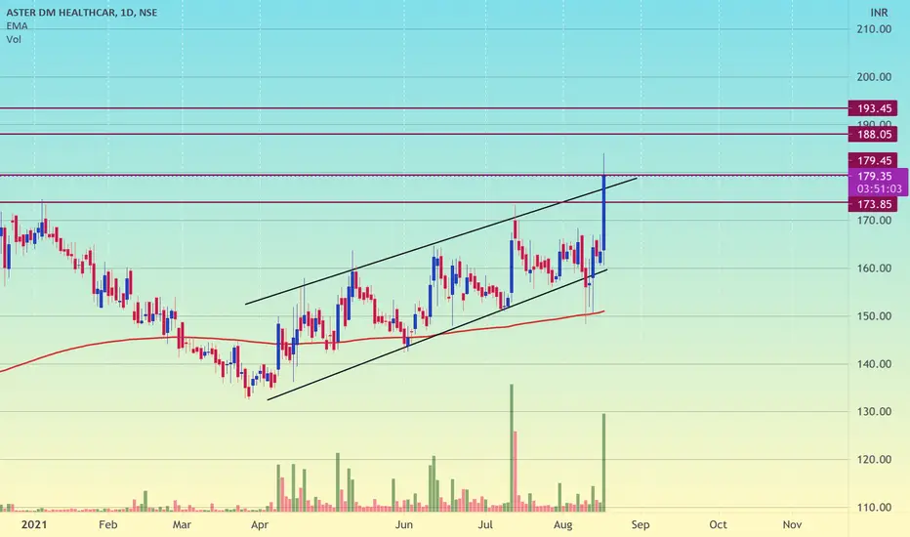Click the INR currency label

tap(879, 12)
